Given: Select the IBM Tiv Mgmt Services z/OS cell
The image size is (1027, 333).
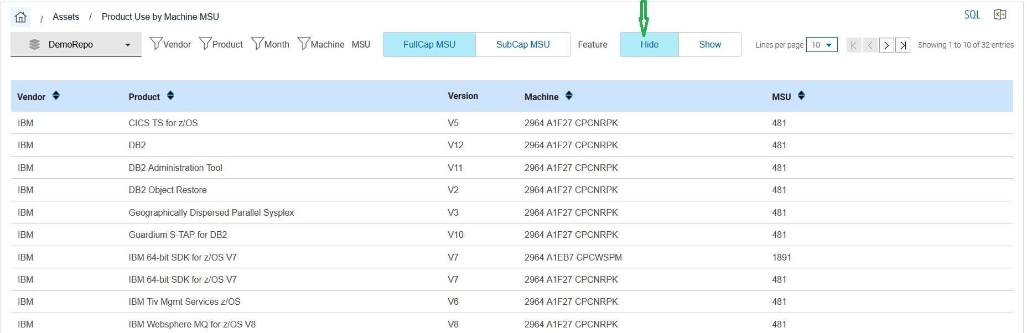Looking at the screenshot, I should pos(184,301).
